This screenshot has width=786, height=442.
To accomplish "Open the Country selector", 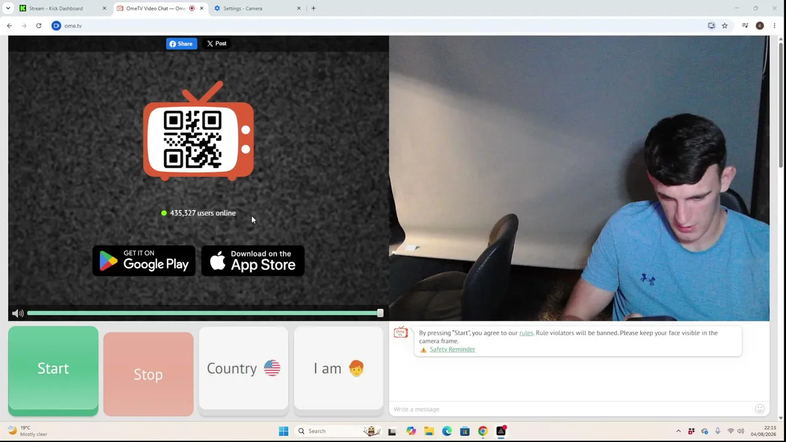I will (x=243, y=368).
